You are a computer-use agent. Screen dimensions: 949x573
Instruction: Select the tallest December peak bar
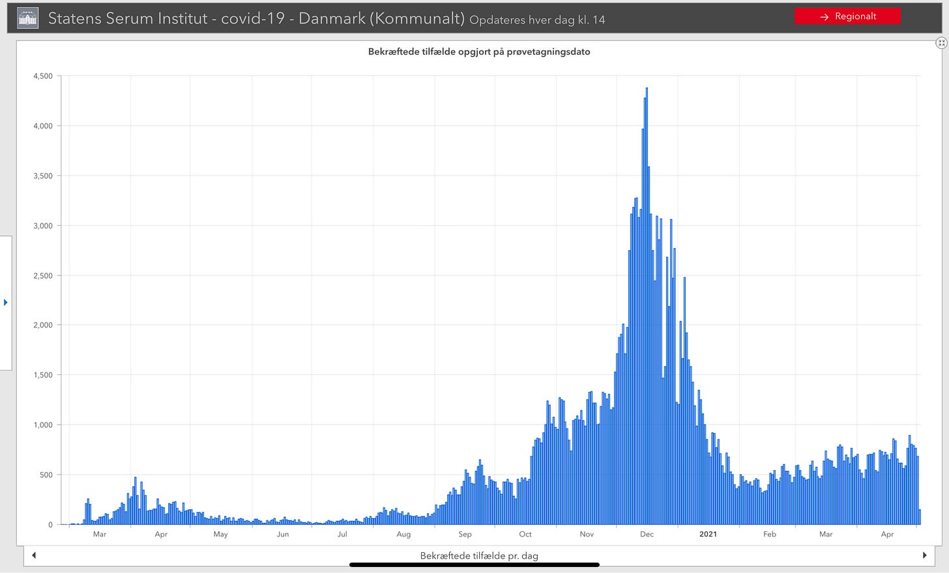pos(647,306)
